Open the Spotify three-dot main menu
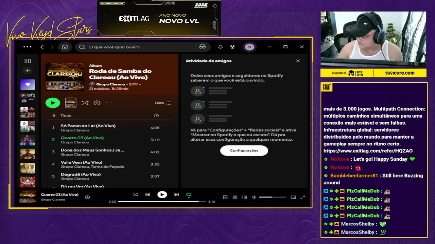 [28, 47]
